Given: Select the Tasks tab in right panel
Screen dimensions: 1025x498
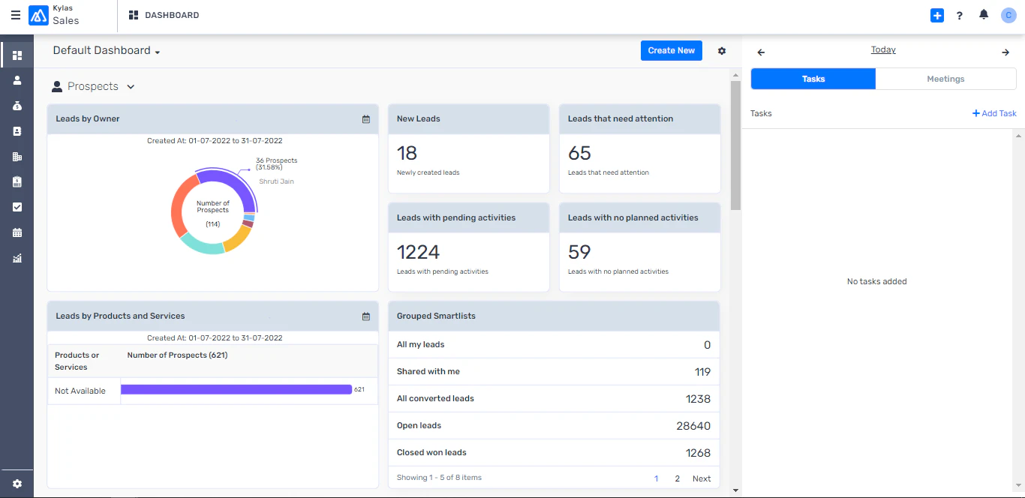Looking at the screenshot, I should [x=813, y=79].
